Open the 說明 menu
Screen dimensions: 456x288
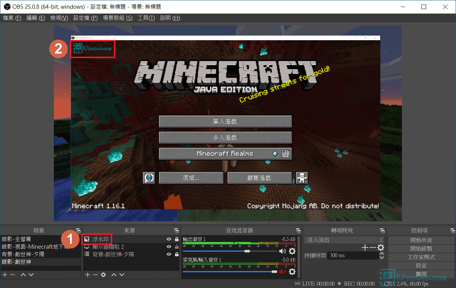tap(170, 18)
